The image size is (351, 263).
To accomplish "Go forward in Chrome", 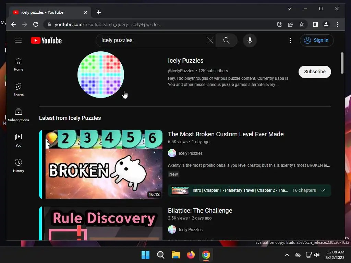I will [25, 24].
